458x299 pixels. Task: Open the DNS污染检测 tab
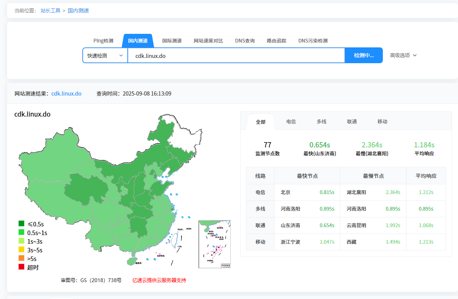pyautogui.click(x=313, y=41)
